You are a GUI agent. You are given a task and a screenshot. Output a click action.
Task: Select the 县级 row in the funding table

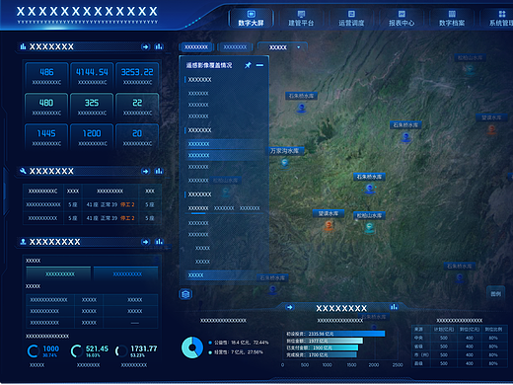(460, 363)
